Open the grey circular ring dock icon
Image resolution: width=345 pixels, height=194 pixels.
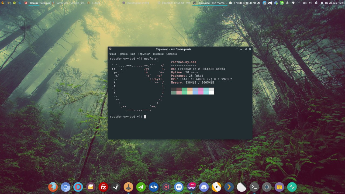(267, 187)
